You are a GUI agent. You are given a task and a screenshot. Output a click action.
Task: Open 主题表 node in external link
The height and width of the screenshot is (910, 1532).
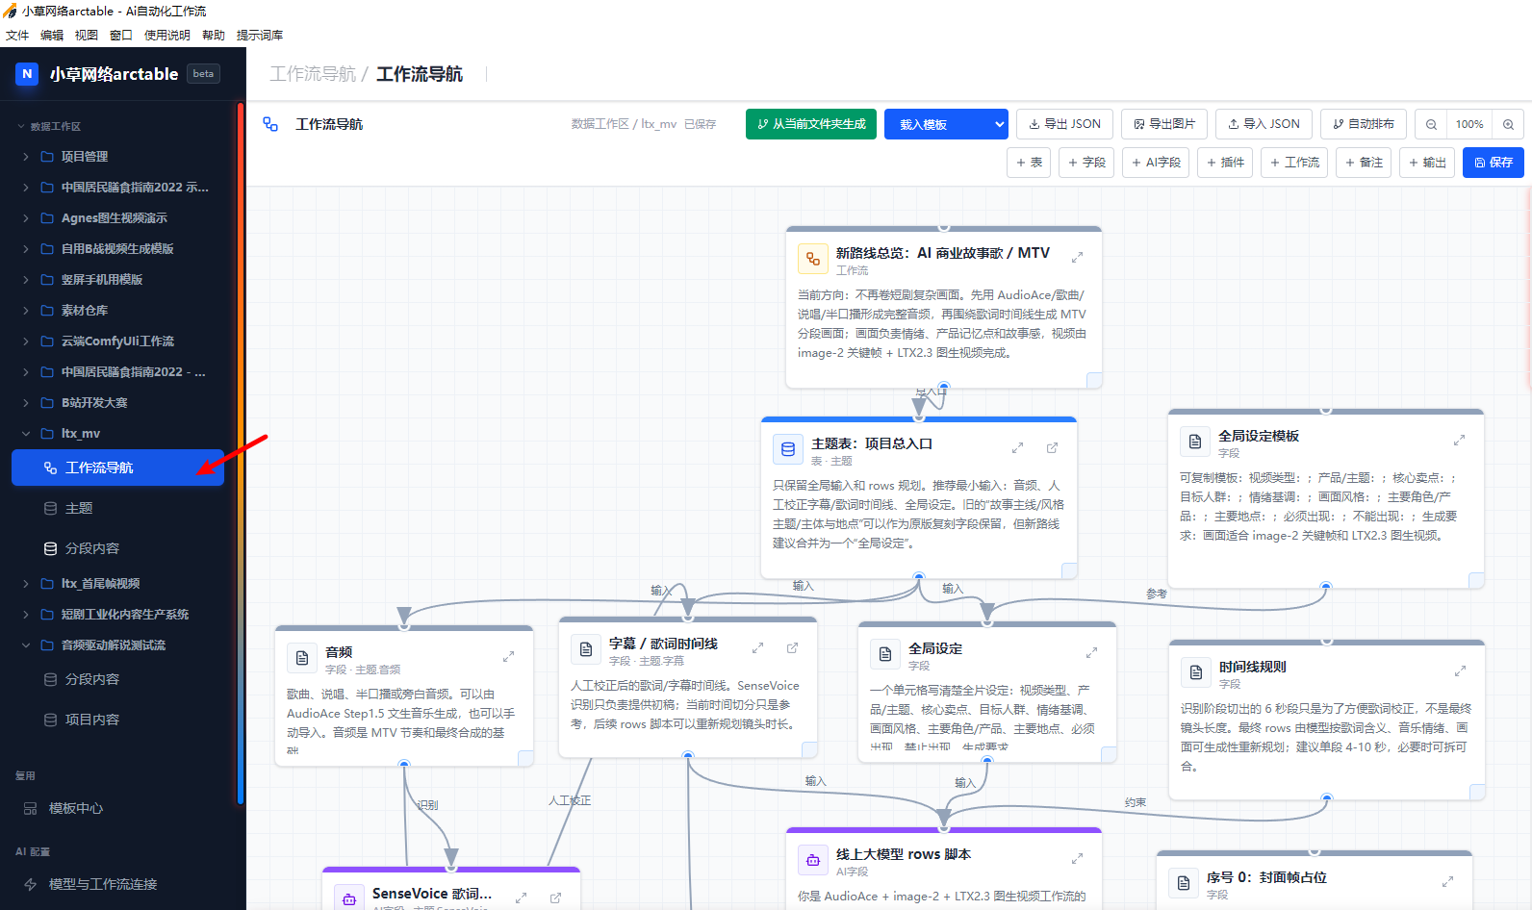[1052, 448]
